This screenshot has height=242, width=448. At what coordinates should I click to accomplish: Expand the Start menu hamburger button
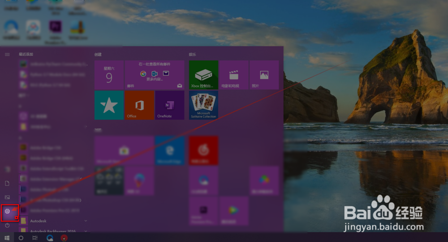[8, 54]
